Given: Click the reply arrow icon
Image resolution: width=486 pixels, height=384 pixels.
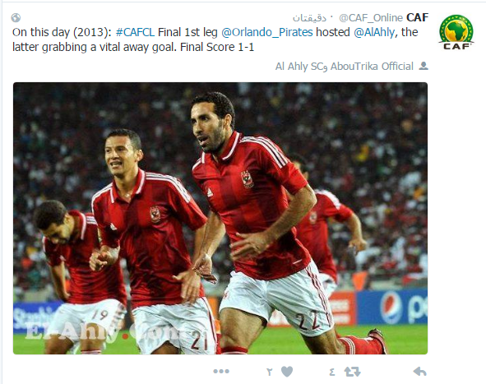Looking at the screenshot, I should coord(419,372).
